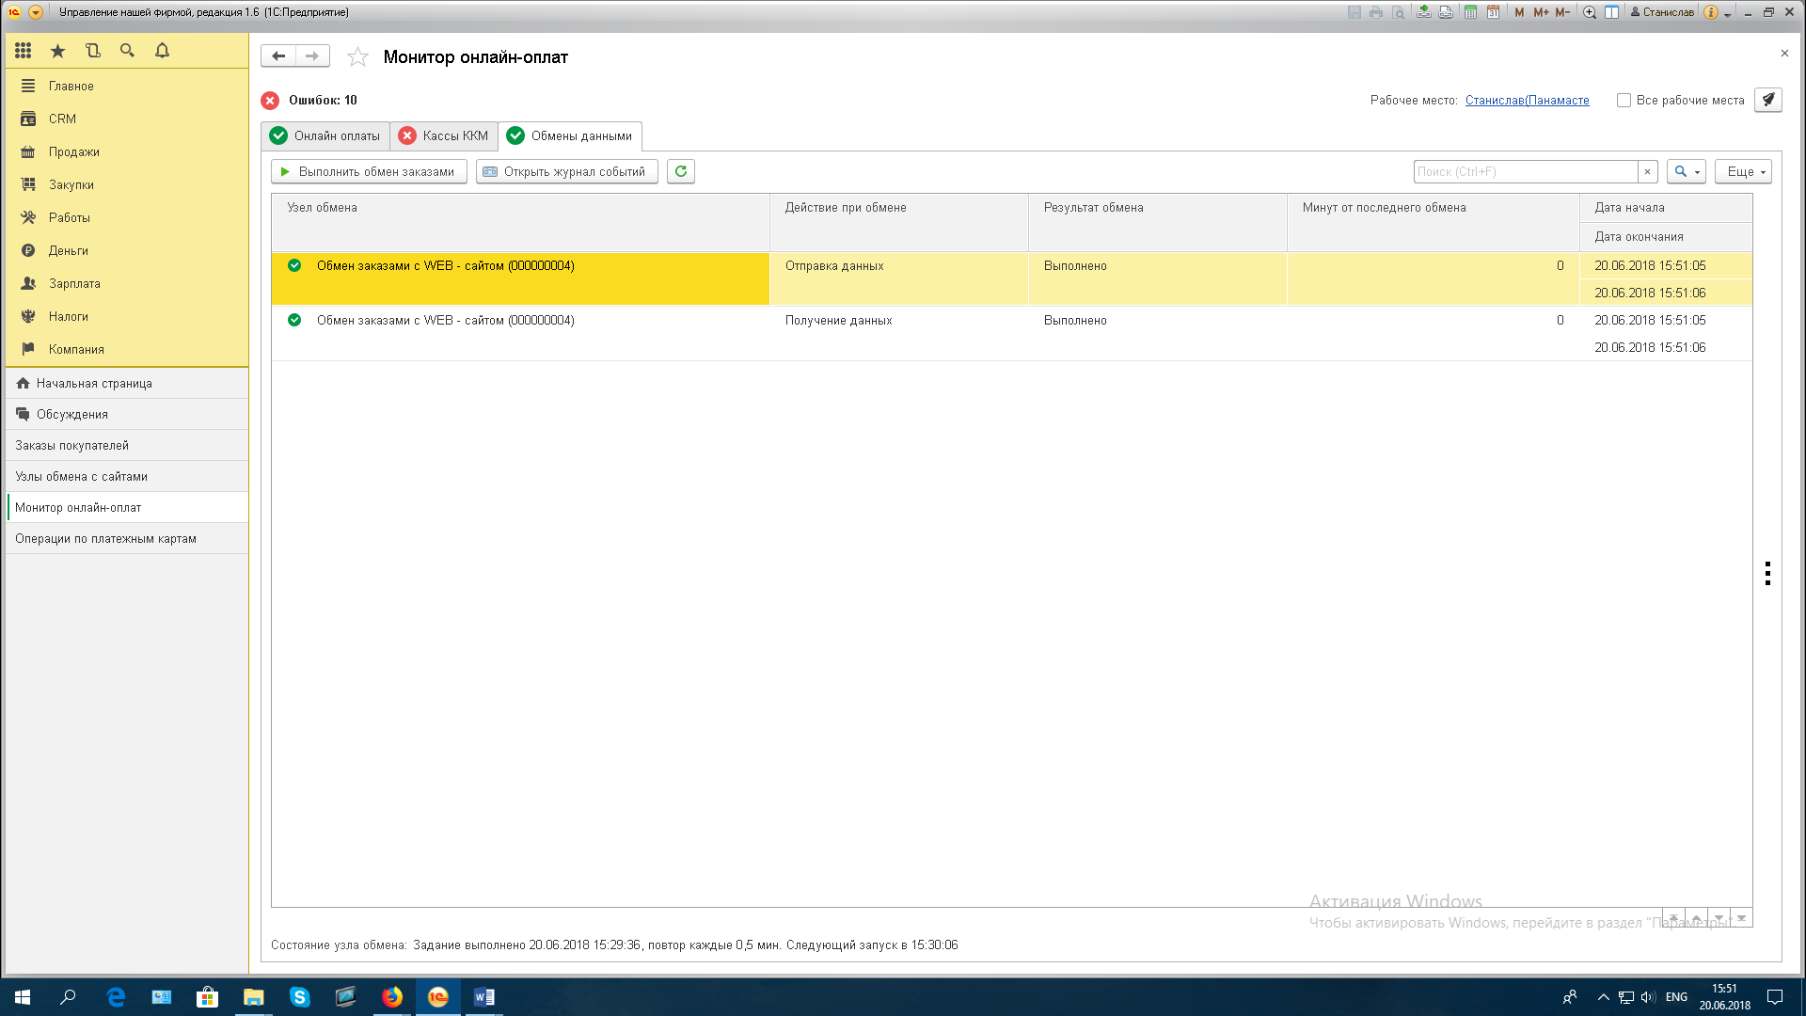This screenshot has height=1016, width=1806.
Task: Open the Продажи section in the sidebar
Action: point(73,151)
